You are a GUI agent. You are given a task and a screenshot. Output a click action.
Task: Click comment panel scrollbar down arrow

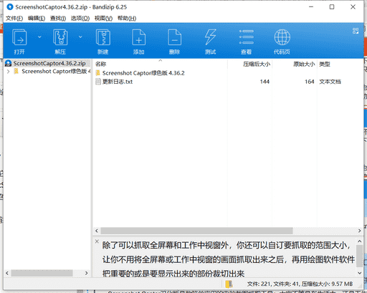360,273
